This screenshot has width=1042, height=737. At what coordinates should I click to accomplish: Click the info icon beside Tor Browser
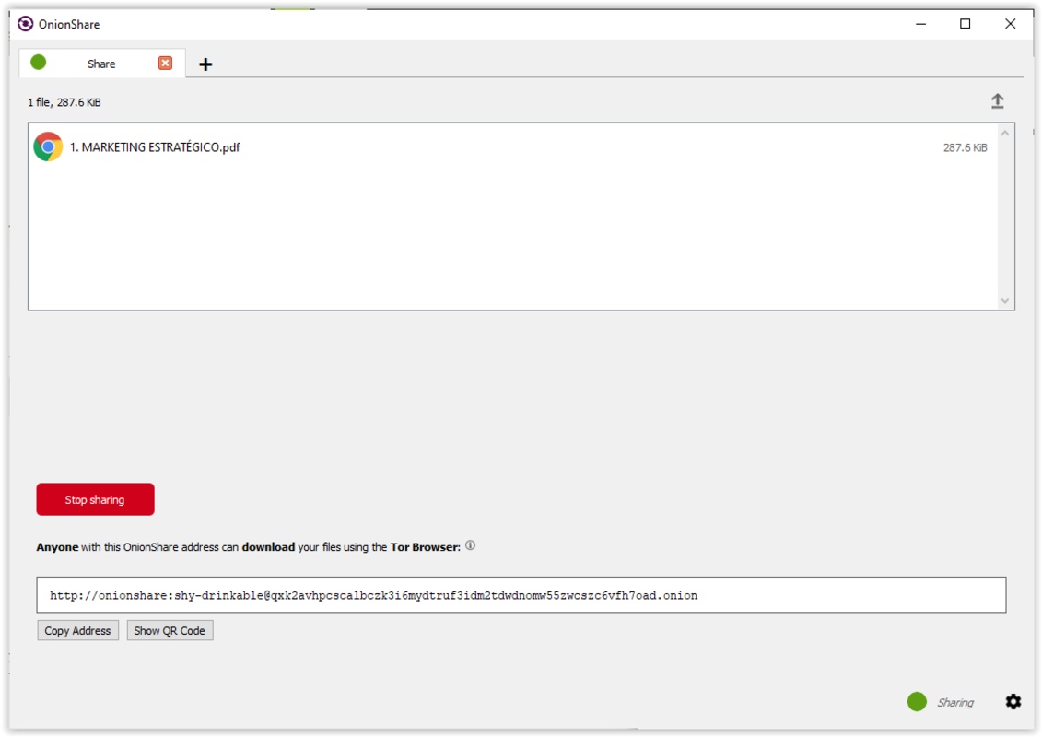pyautogui.click(x=471, y=545)
